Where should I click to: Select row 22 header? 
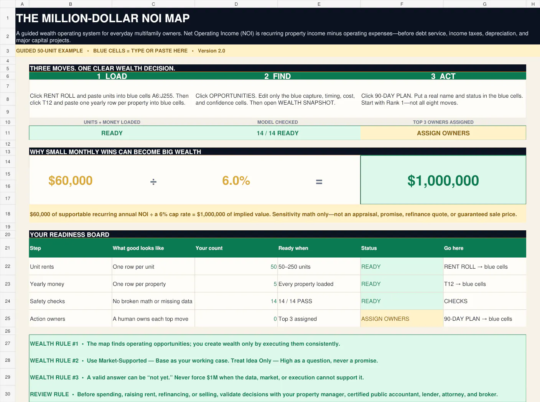(x=8, y=266)
